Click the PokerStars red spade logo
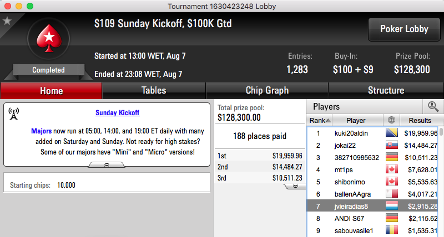This screenshot has width=444, height=237. (49, 38)
